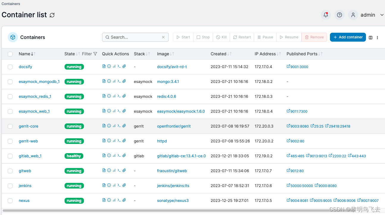Viewport: 385px width, 215px height.
Task: Select the jenkins row checkbox
Action: (10, 186)
